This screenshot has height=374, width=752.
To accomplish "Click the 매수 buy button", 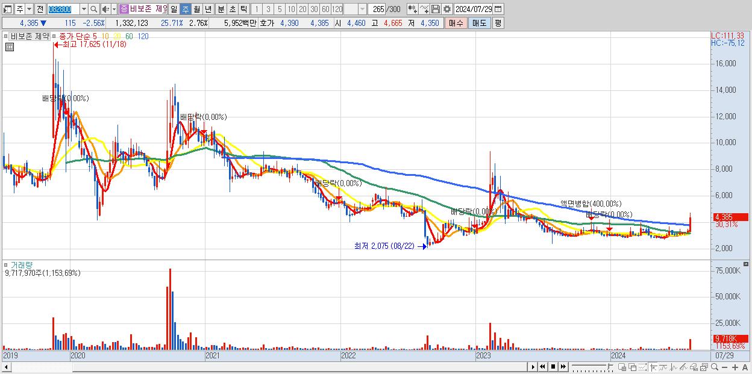I will click(x=456, y=23).
